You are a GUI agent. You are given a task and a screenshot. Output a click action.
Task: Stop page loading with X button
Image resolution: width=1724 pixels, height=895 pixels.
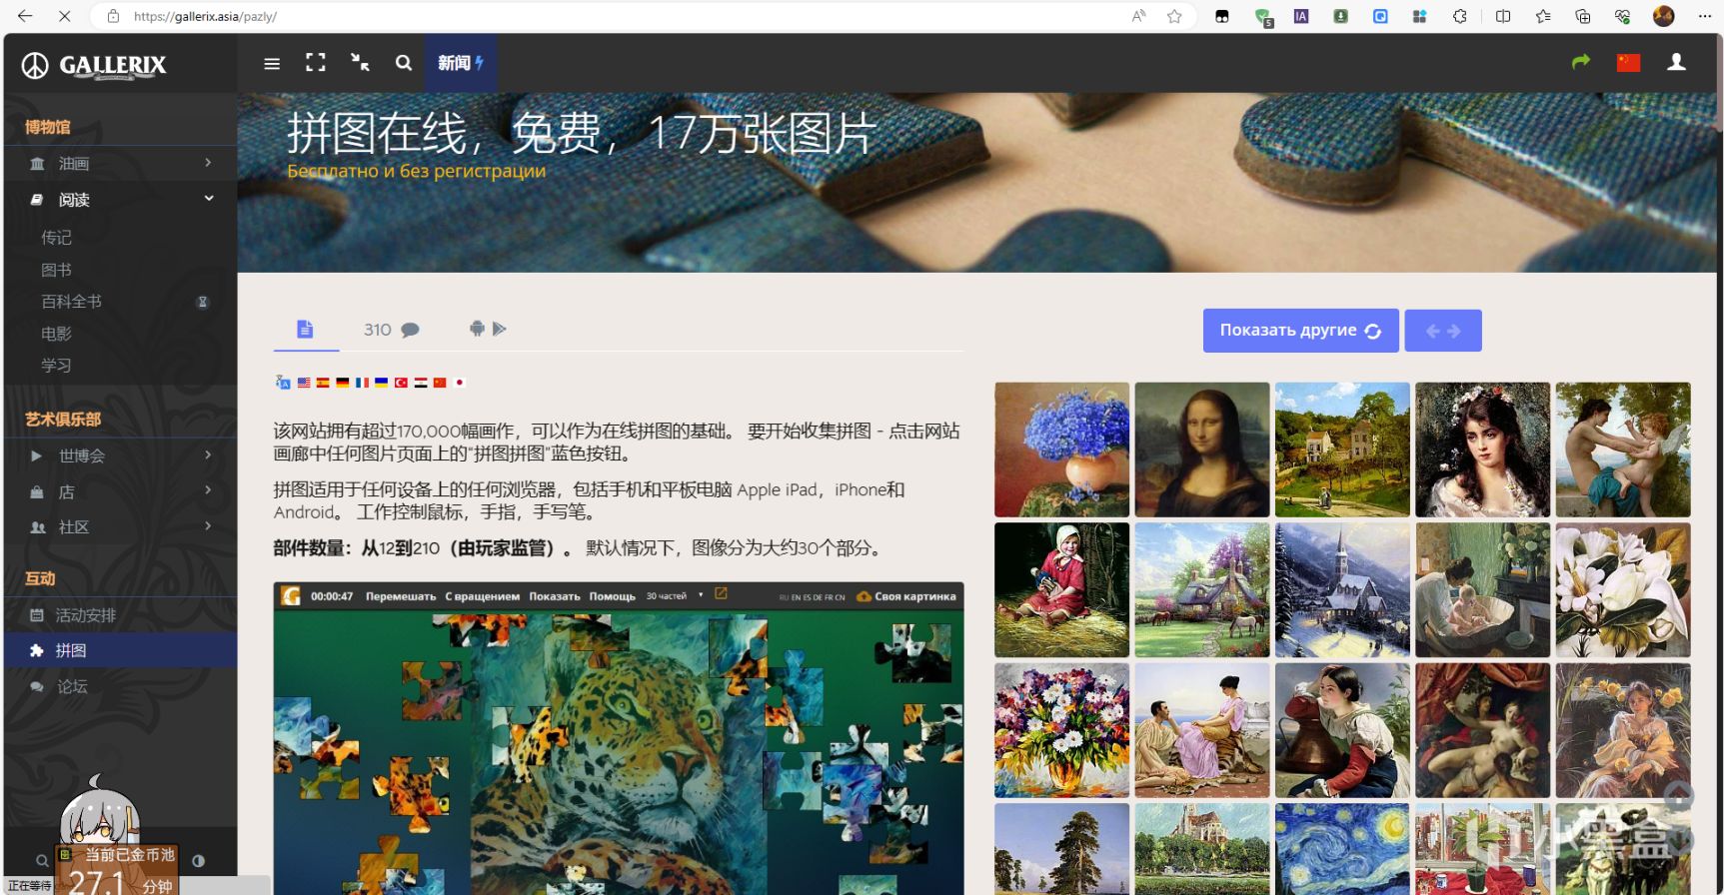click(64, 16)
